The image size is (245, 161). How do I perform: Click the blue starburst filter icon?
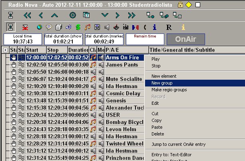[68, 27]
